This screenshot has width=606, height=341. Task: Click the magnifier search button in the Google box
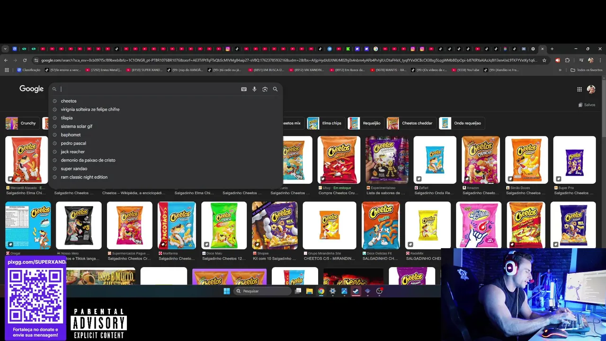(275, 89)
